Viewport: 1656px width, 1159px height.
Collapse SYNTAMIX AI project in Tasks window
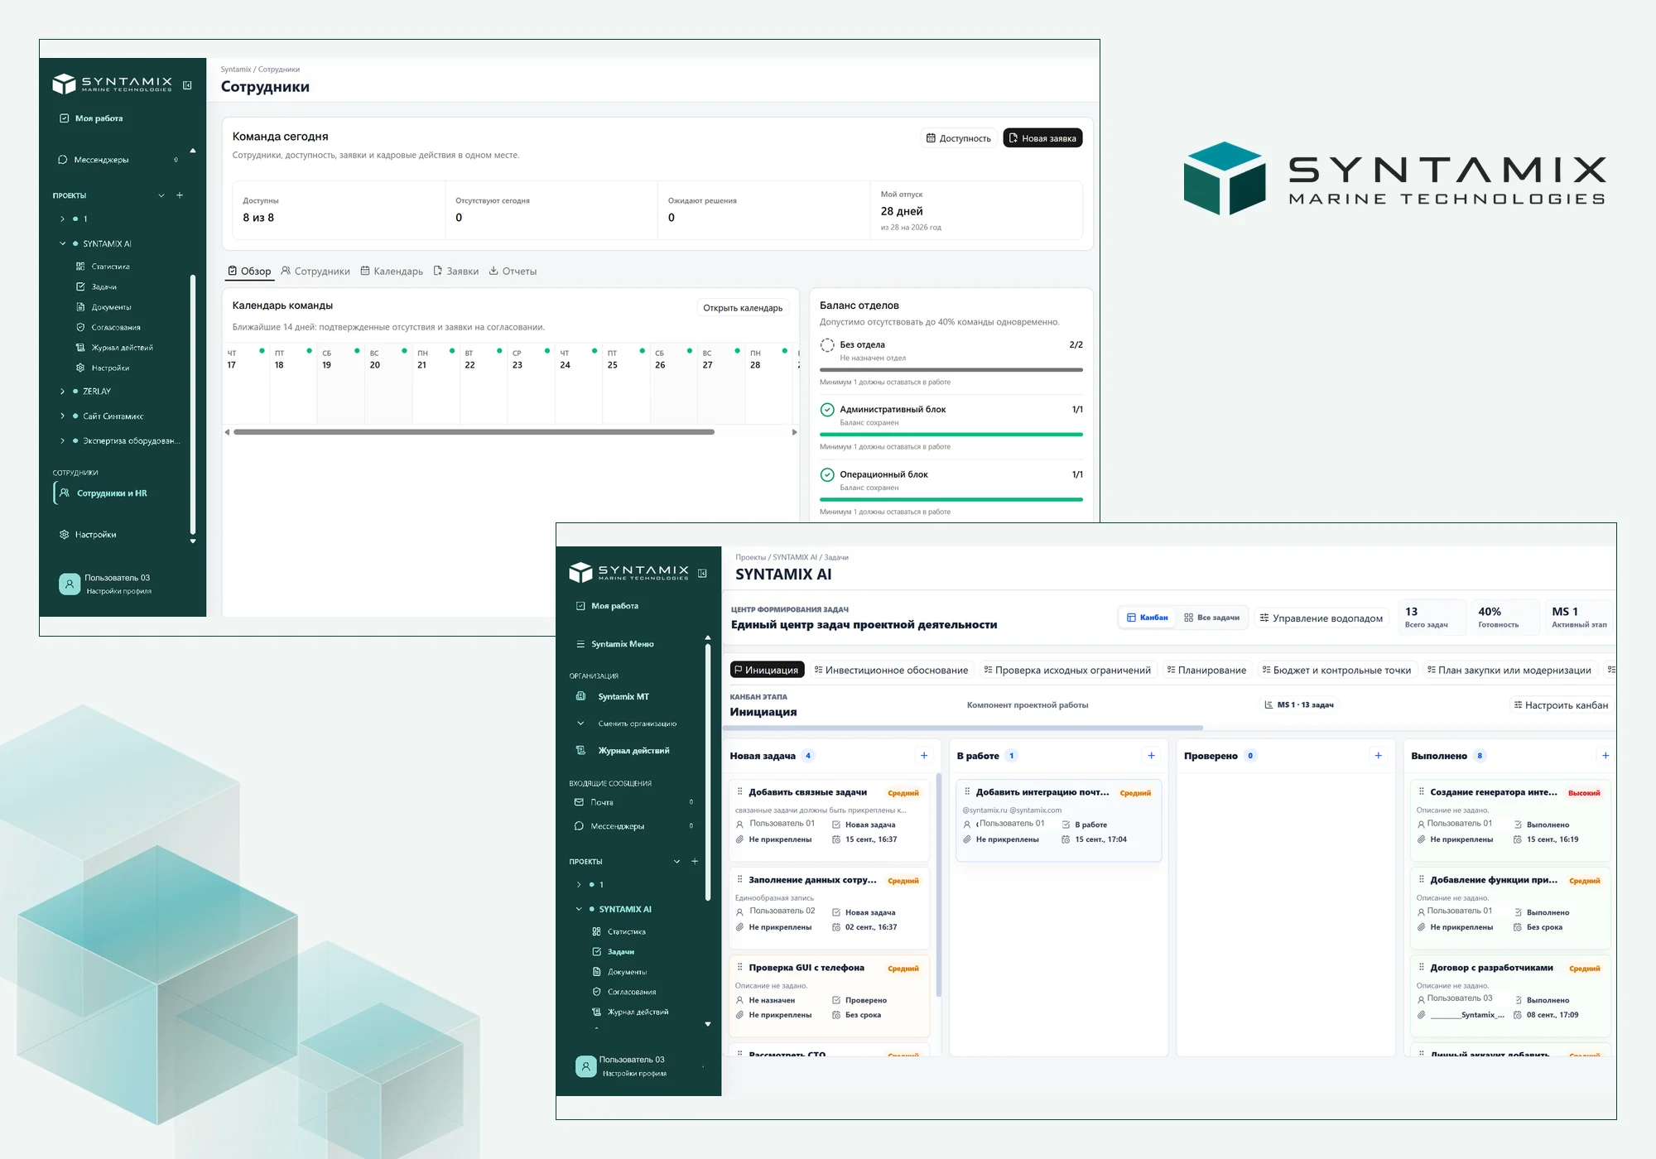(x=579, y=909)
